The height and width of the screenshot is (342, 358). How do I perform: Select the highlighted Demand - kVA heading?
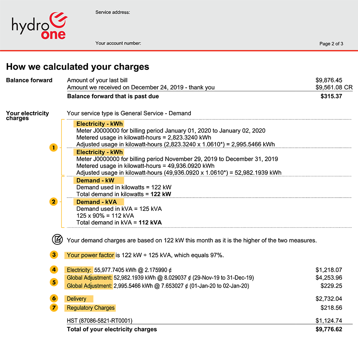(96, 202)
